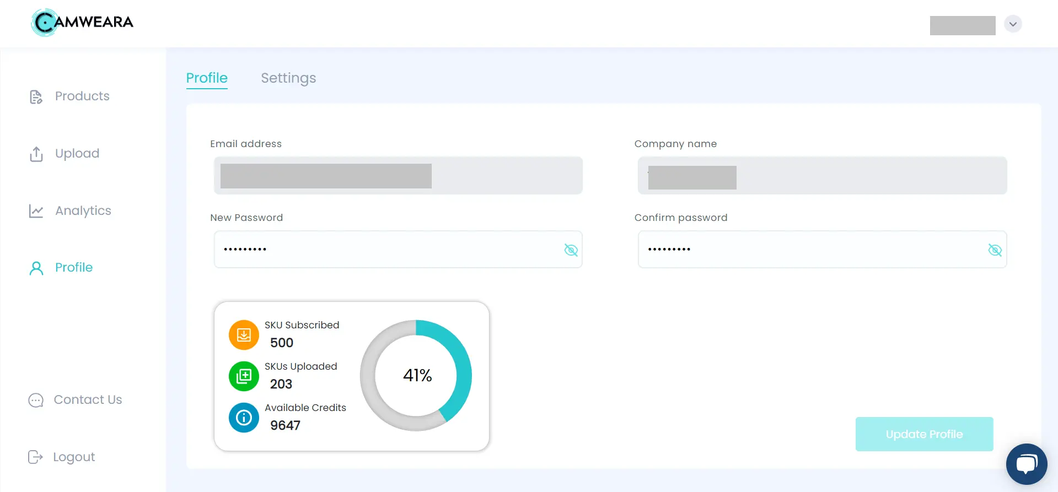Click the Confirm password label
This screenshot has width=1058, height=492.
[681, 218]
